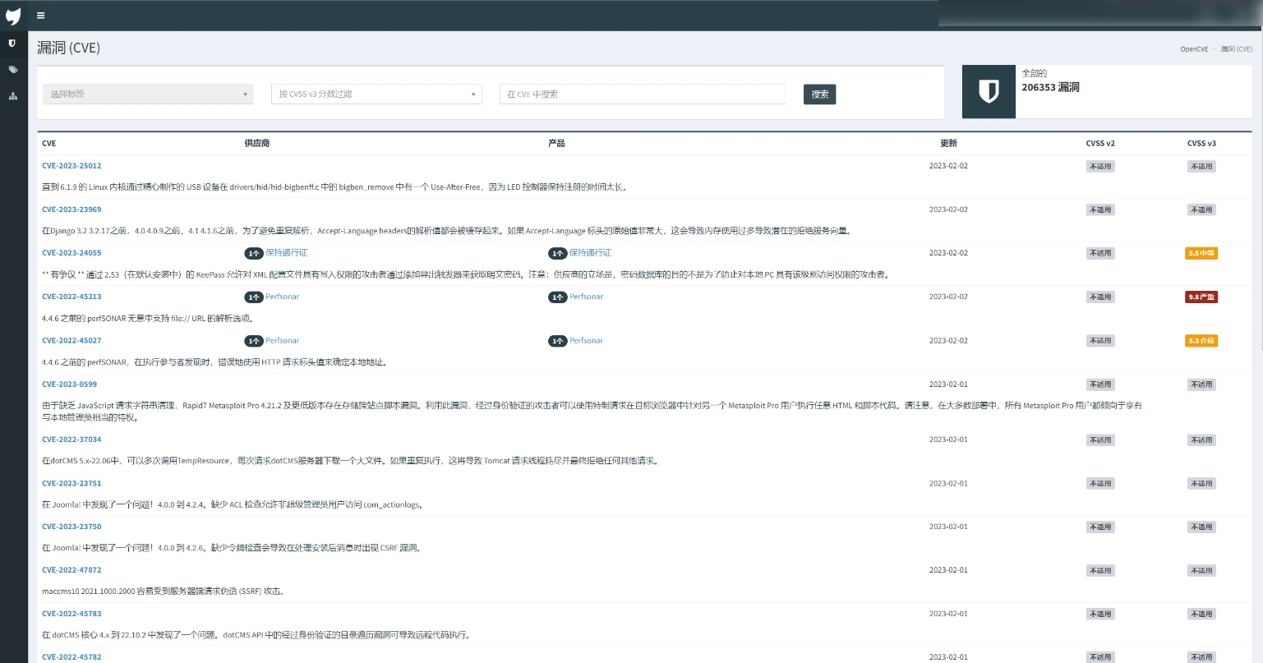Open the 选择标签 tag dropdown

(148, 94)
